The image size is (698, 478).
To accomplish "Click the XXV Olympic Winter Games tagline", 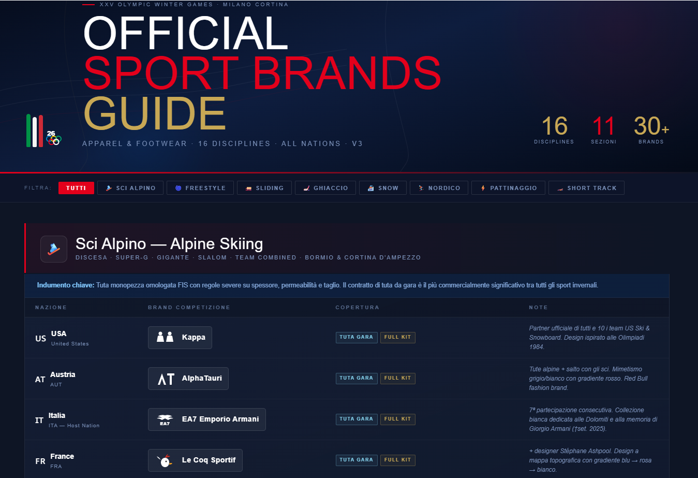I will 194,5.
